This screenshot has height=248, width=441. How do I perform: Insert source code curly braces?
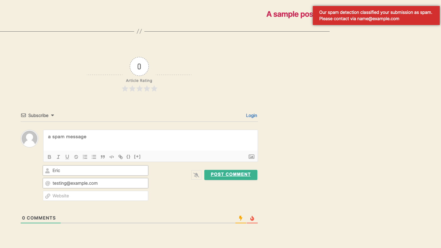coord(128,157)
